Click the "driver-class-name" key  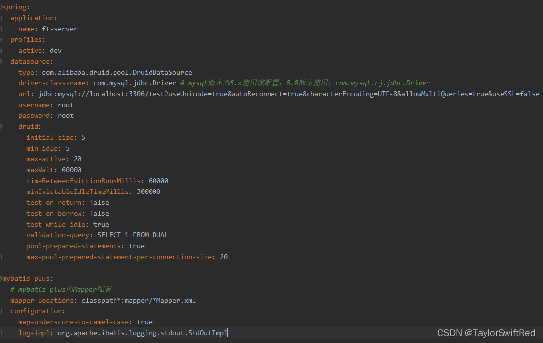tap(52, 83)
